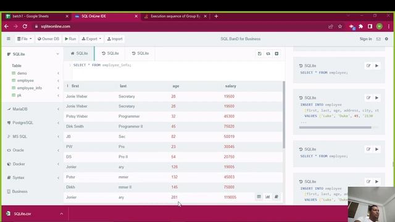Click the table view icon below results
395x222 pixels.
pyautogui.click(x=259, y=197)
